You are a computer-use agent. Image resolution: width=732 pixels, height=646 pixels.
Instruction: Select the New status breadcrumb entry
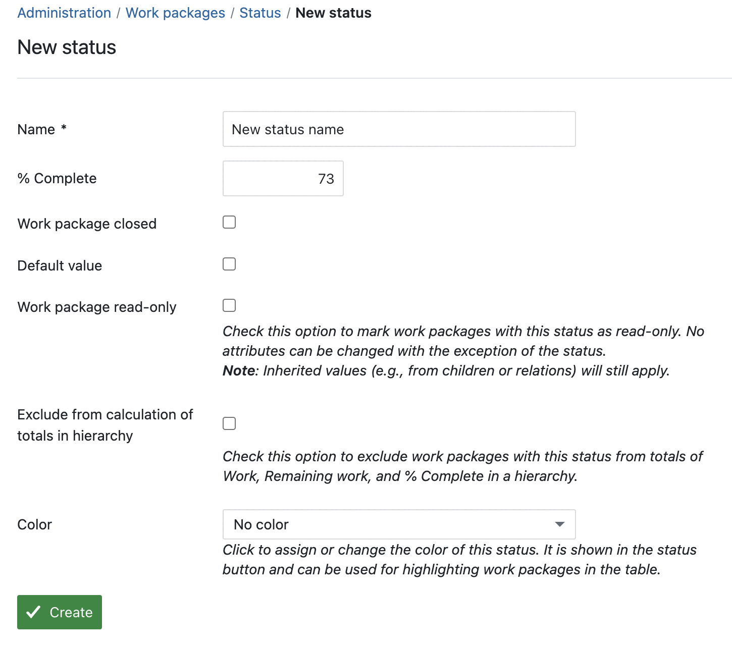pos(333,13)
